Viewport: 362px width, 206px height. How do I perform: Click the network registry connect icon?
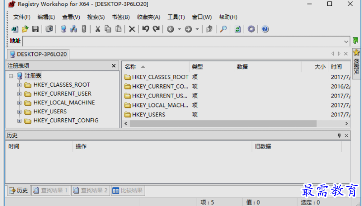click(x=74, y=29)
